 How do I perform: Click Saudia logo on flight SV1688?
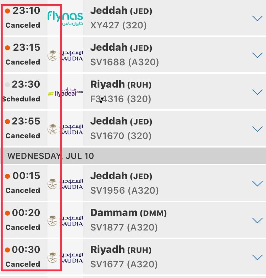(x=65, y=55)
